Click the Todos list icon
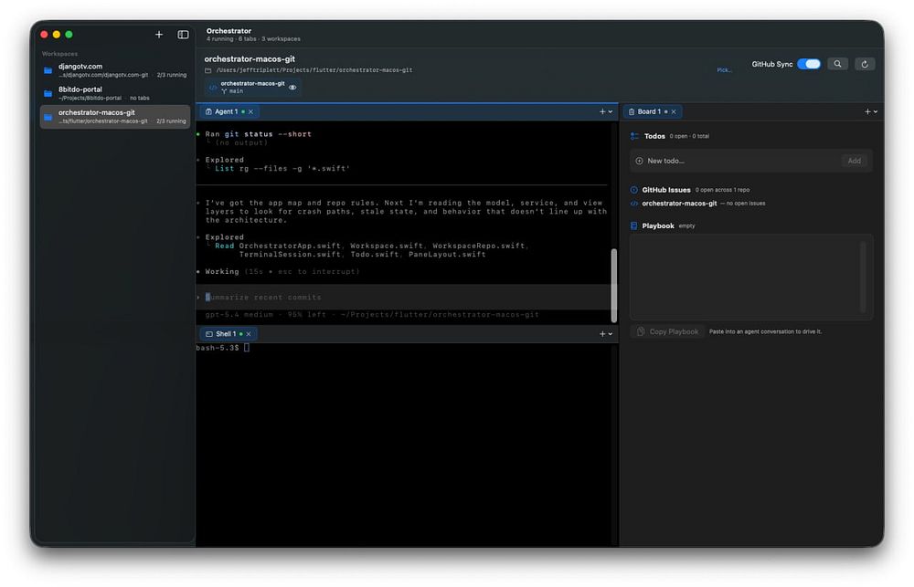The width and height of the screenshot is (914, 587). pos(634,136)
